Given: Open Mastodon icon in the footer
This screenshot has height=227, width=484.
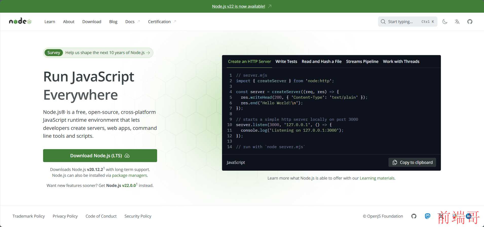Looking at the screenshot, I should (x=427, y=216).
